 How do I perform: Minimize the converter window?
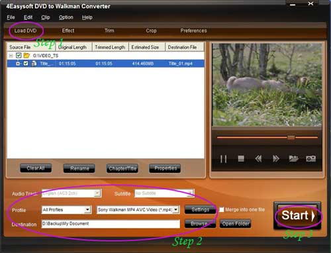pyautogui.click(x=293, y=5)
